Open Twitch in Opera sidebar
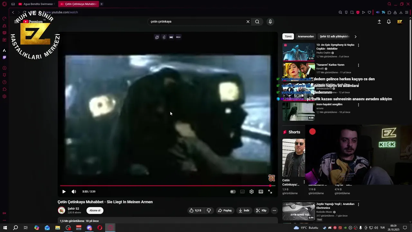Image resolution: width=412 pixels, height=232 pixels. [x=5, y=57]
